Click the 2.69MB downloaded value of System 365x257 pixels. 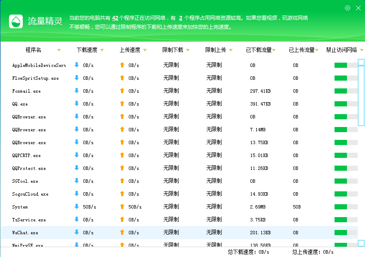(x=258, y=207)
